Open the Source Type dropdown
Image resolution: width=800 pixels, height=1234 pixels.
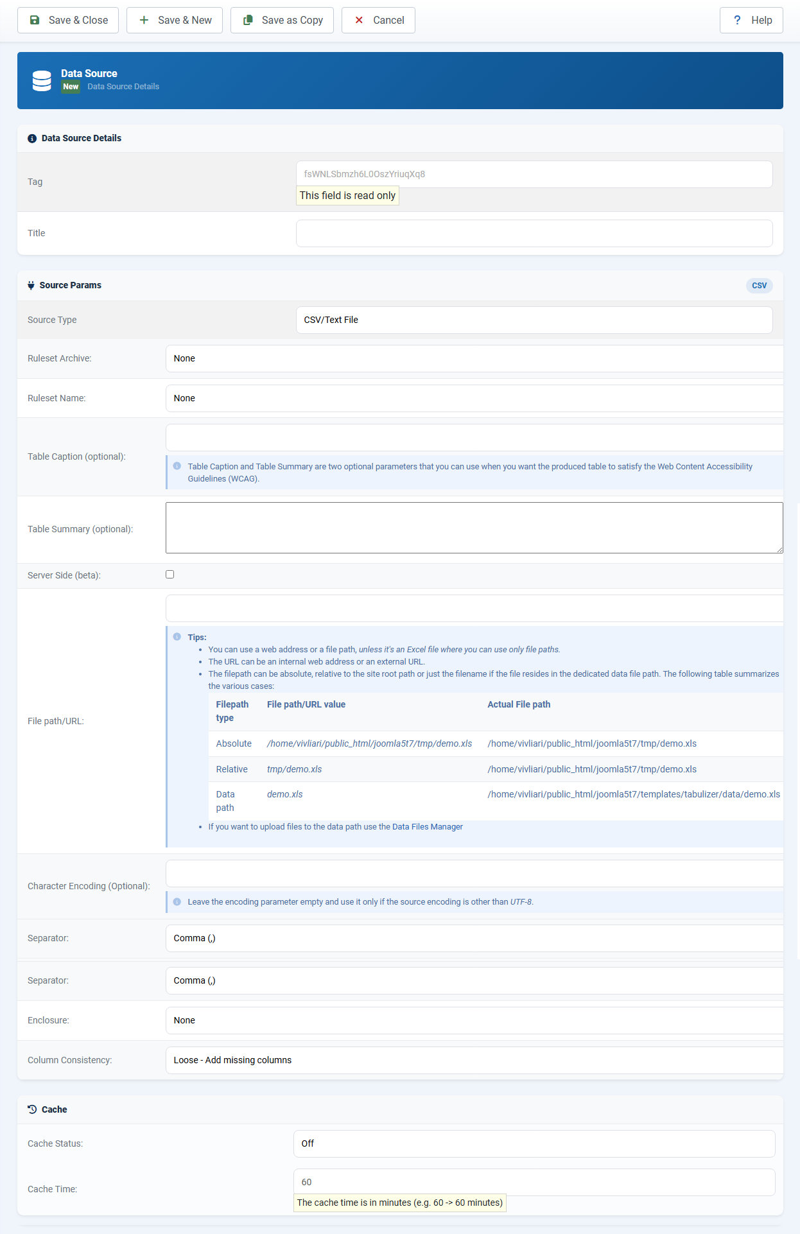click(534, 320)
